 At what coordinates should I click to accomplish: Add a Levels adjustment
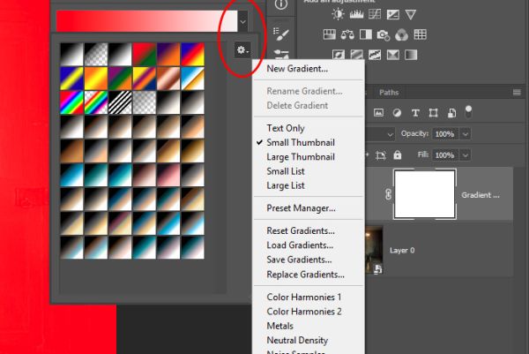pyautogui.click(x=356, y=14)
